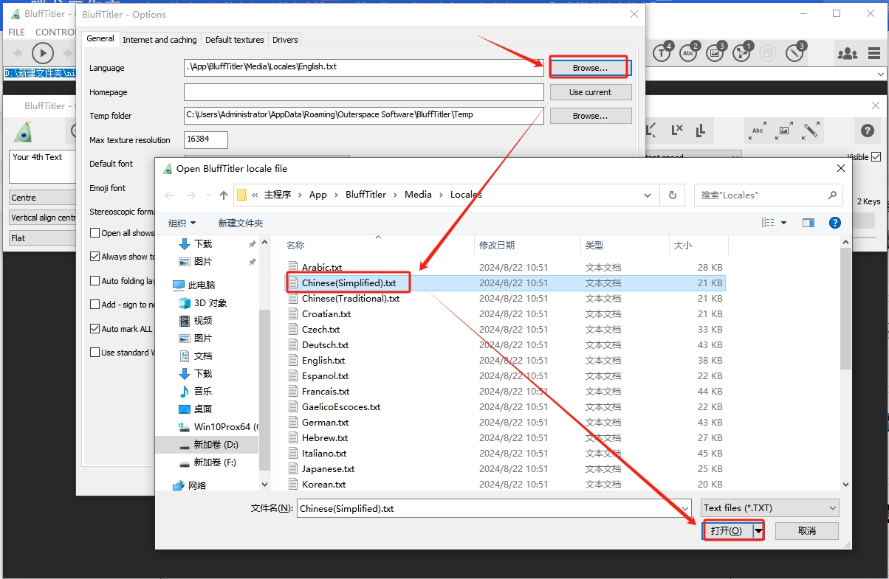The image size is (889, 579).
Task: Open the dropdown arrow beside 打开(O) button
Action: tap(758, 531)
